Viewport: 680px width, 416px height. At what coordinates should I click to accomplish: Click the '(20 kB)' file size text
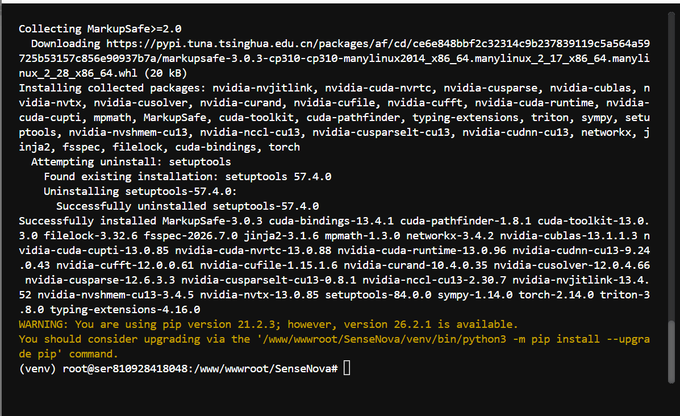point(165,73)
